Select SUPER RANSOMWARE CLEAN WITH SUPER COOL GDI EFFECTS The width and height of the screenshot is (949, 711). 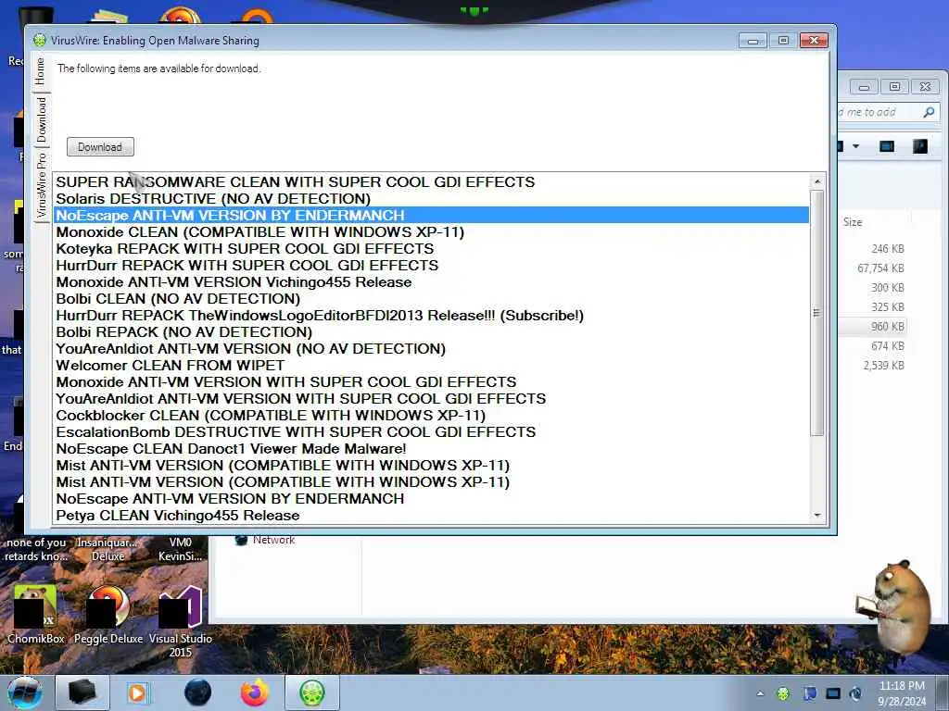pos(431,182)
